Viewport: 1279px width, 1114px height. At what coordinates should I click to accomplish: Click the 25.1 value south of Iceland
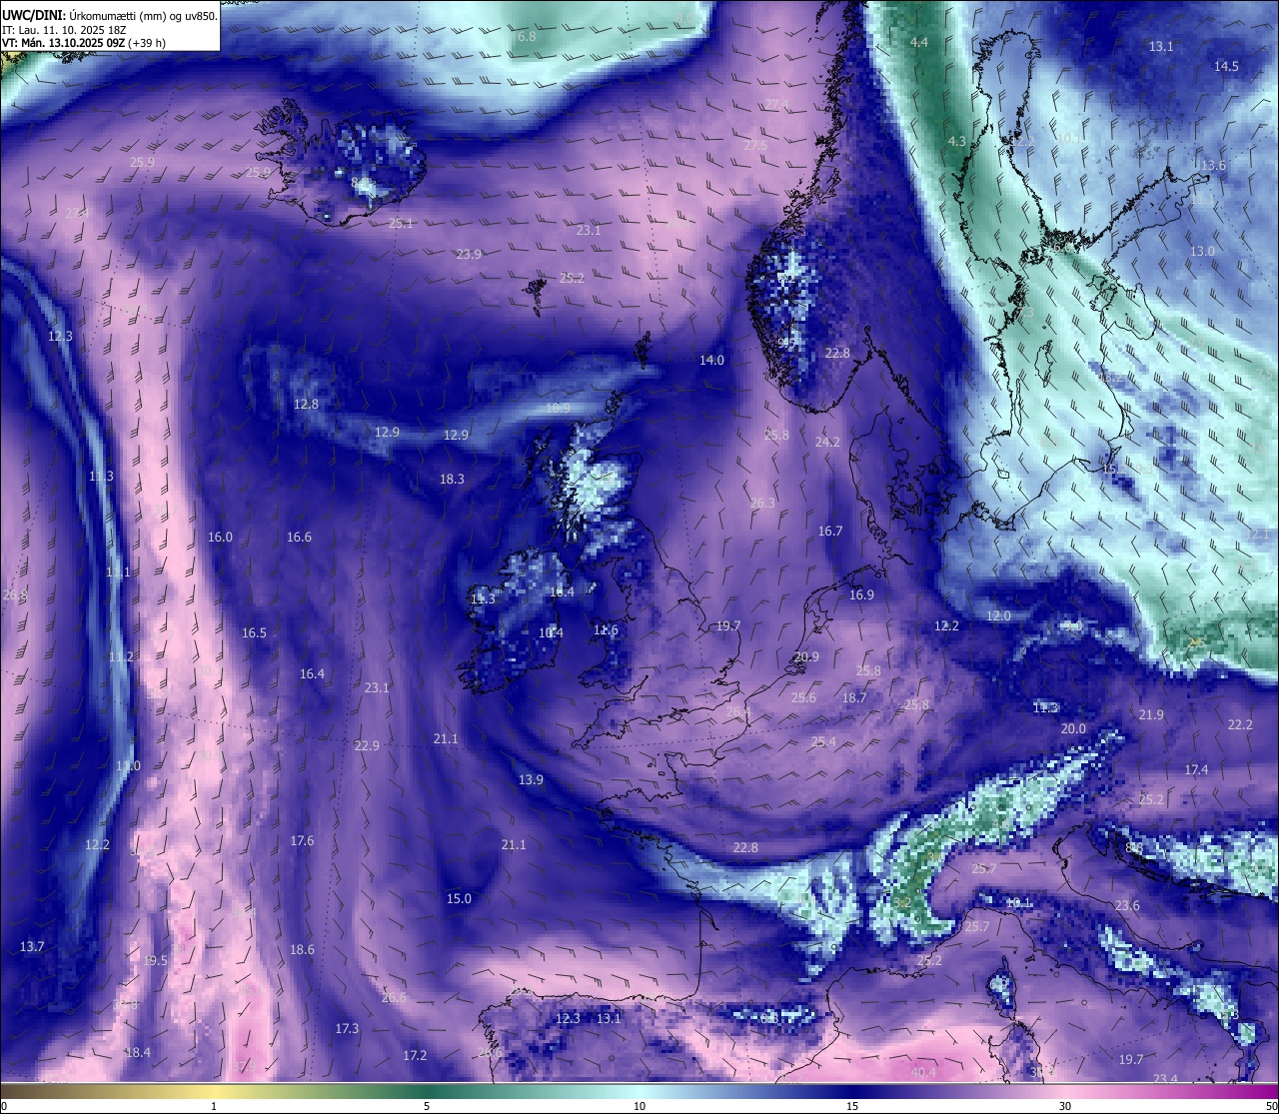click(x=401, y=223)
